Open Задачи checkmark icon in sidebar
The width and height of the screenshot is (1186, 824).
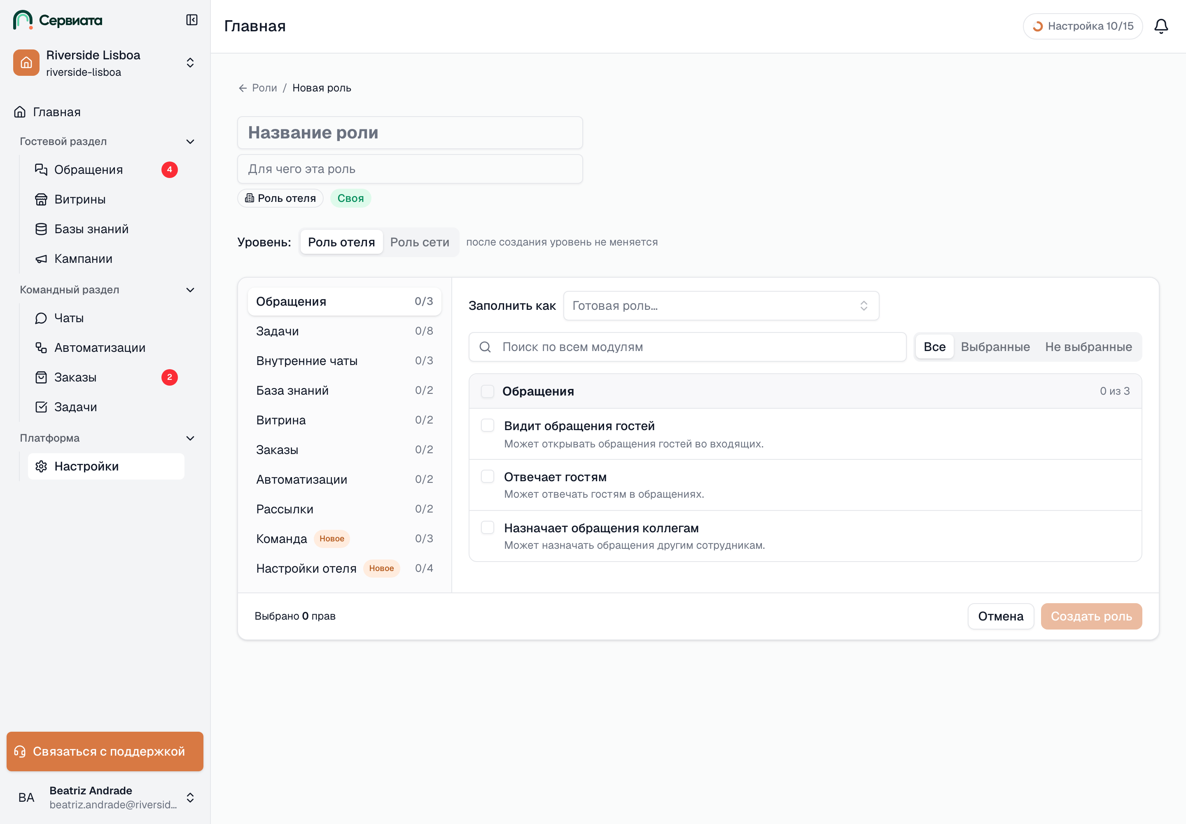[41, 407]
